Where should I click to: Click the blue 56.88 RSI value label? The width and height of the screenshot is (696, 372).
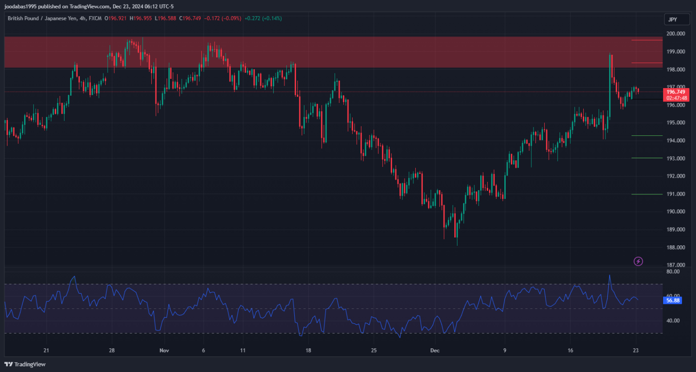pyautogui.click(x=673, y=301)
